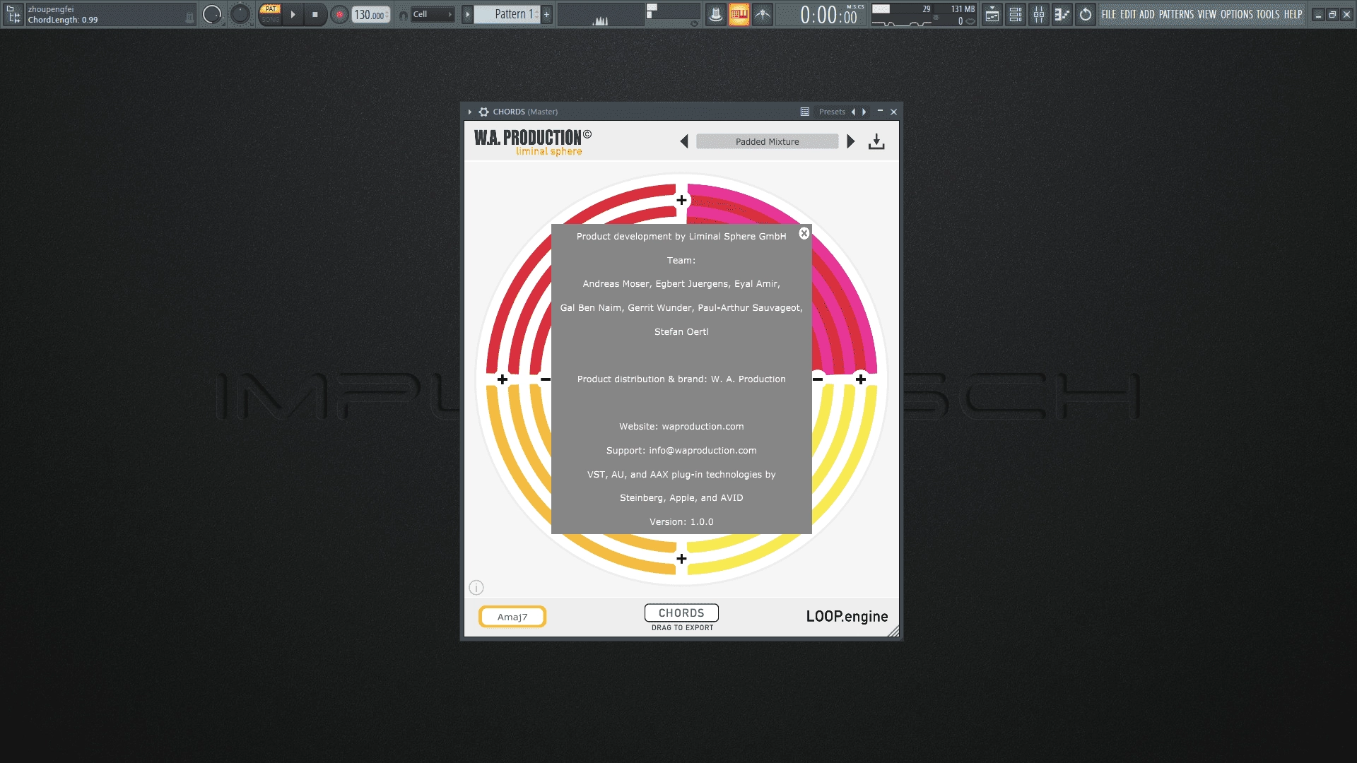1357x763 pixels.
Task: Expand pattern menu arrow left of Pattern 1
Action: 467,14
